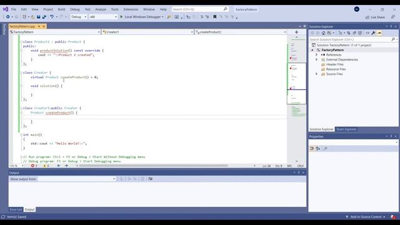The width and height of the screenshot is (400, 225).
Task: Click the feedback icon beside Live Share
Action: tap(393, 17)
